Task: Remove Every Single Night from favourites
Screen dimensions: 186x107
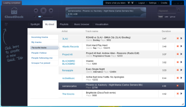Action: [178, 70]
